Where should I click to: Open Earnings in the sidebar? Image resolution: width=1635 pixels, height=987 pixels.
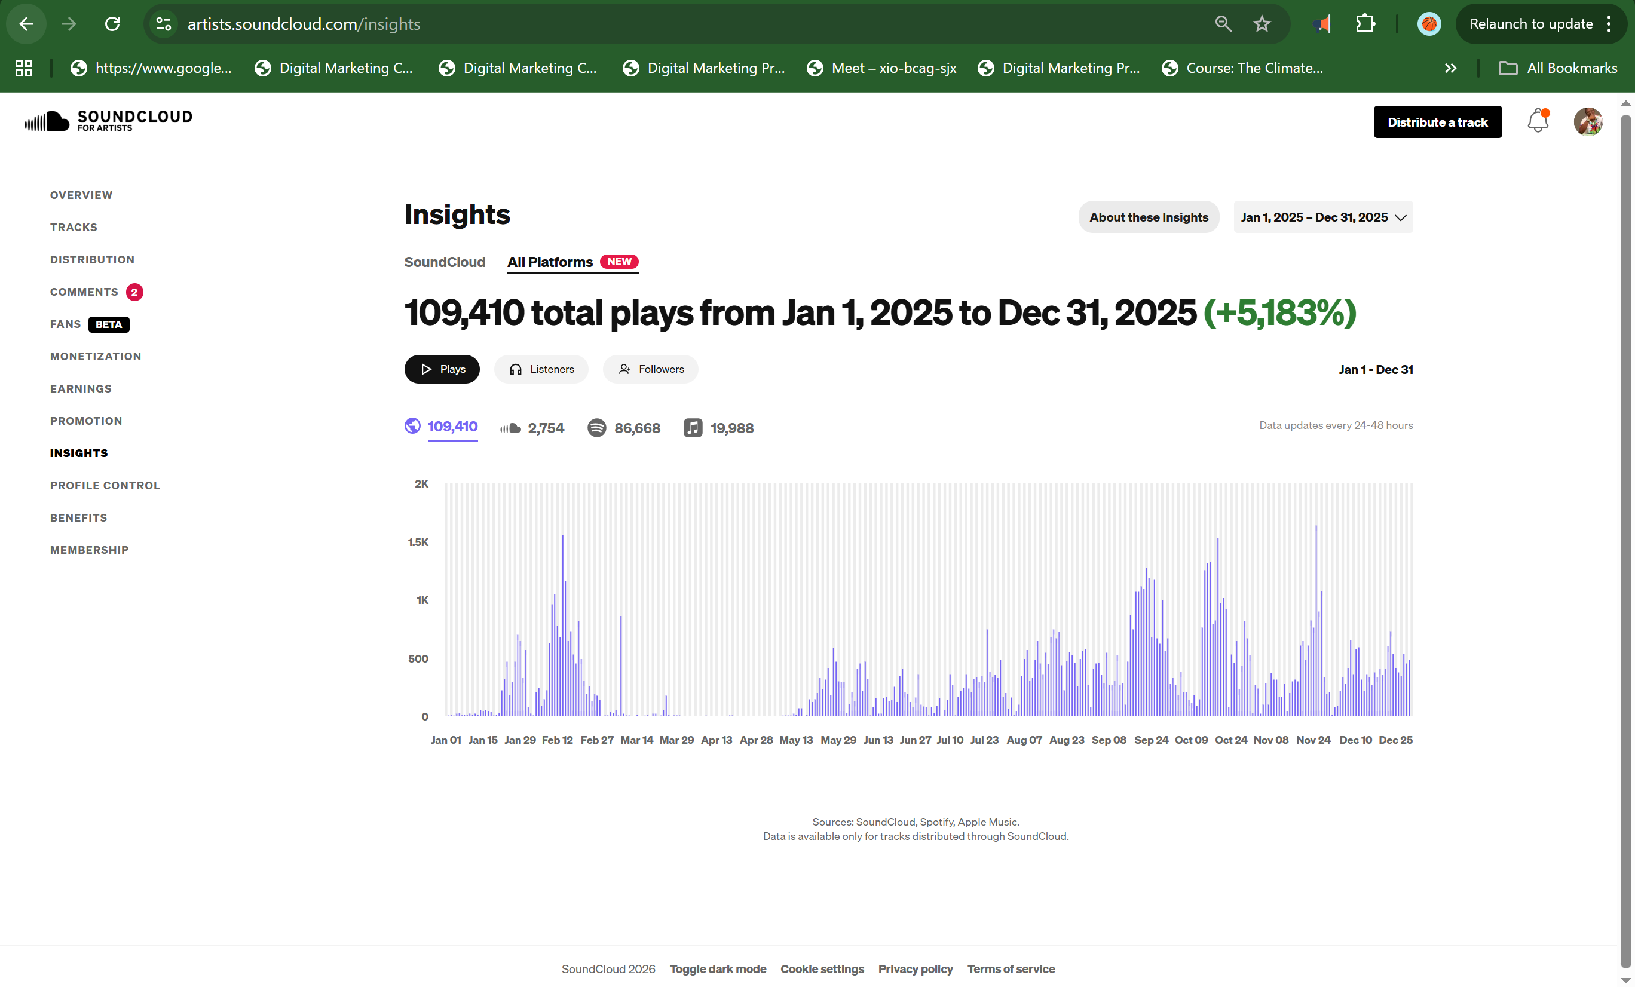coord(81,389)
